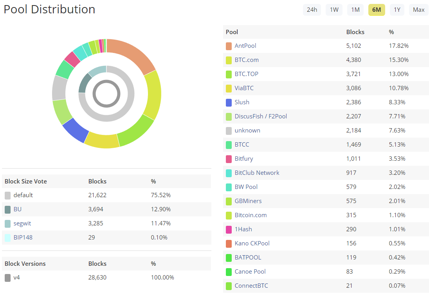
Task: Switch to the 1W time range
Action: [x=334, y=10]
